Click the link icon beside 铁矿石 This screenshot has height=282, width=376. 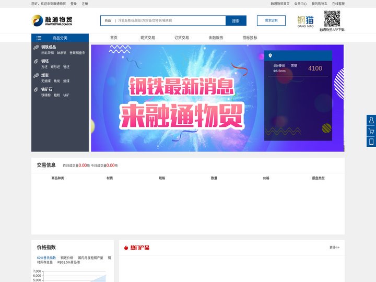[x=36, y=89]
